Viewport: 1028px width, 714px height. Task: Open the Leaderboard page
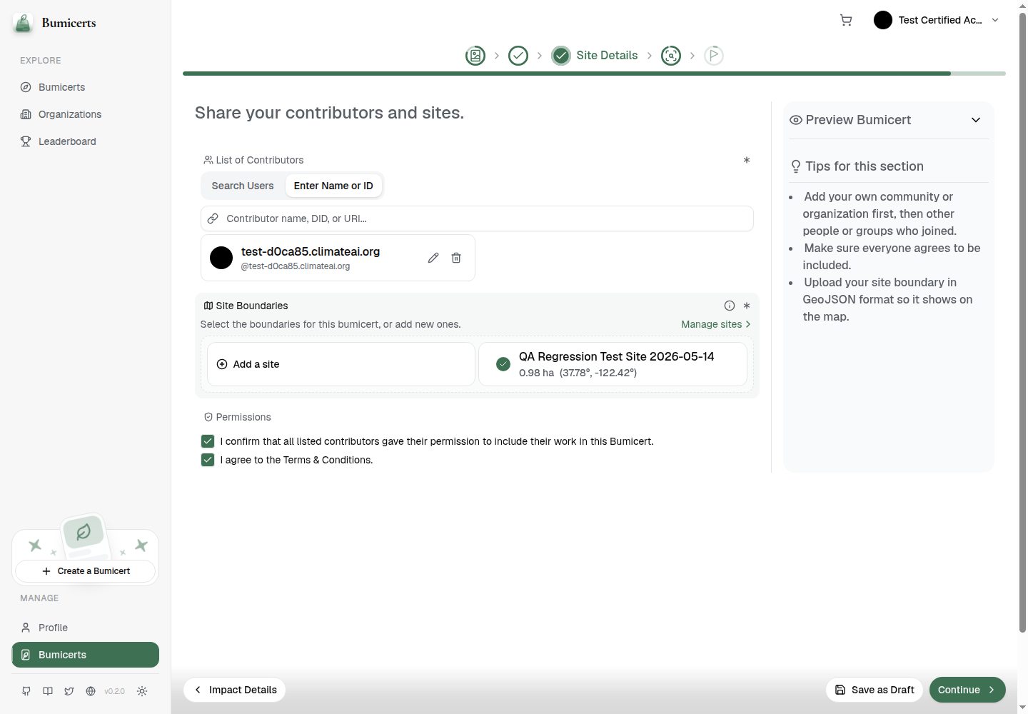pos(86,141)
